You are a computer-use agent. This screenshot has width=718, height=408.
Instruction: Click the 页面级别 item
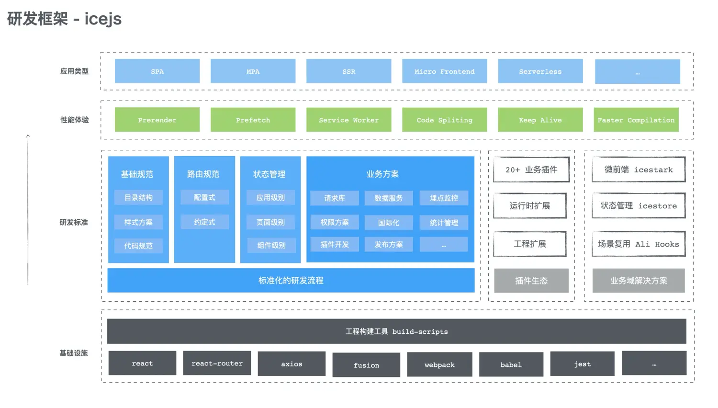pyautogui.click(x=270, y=222)
